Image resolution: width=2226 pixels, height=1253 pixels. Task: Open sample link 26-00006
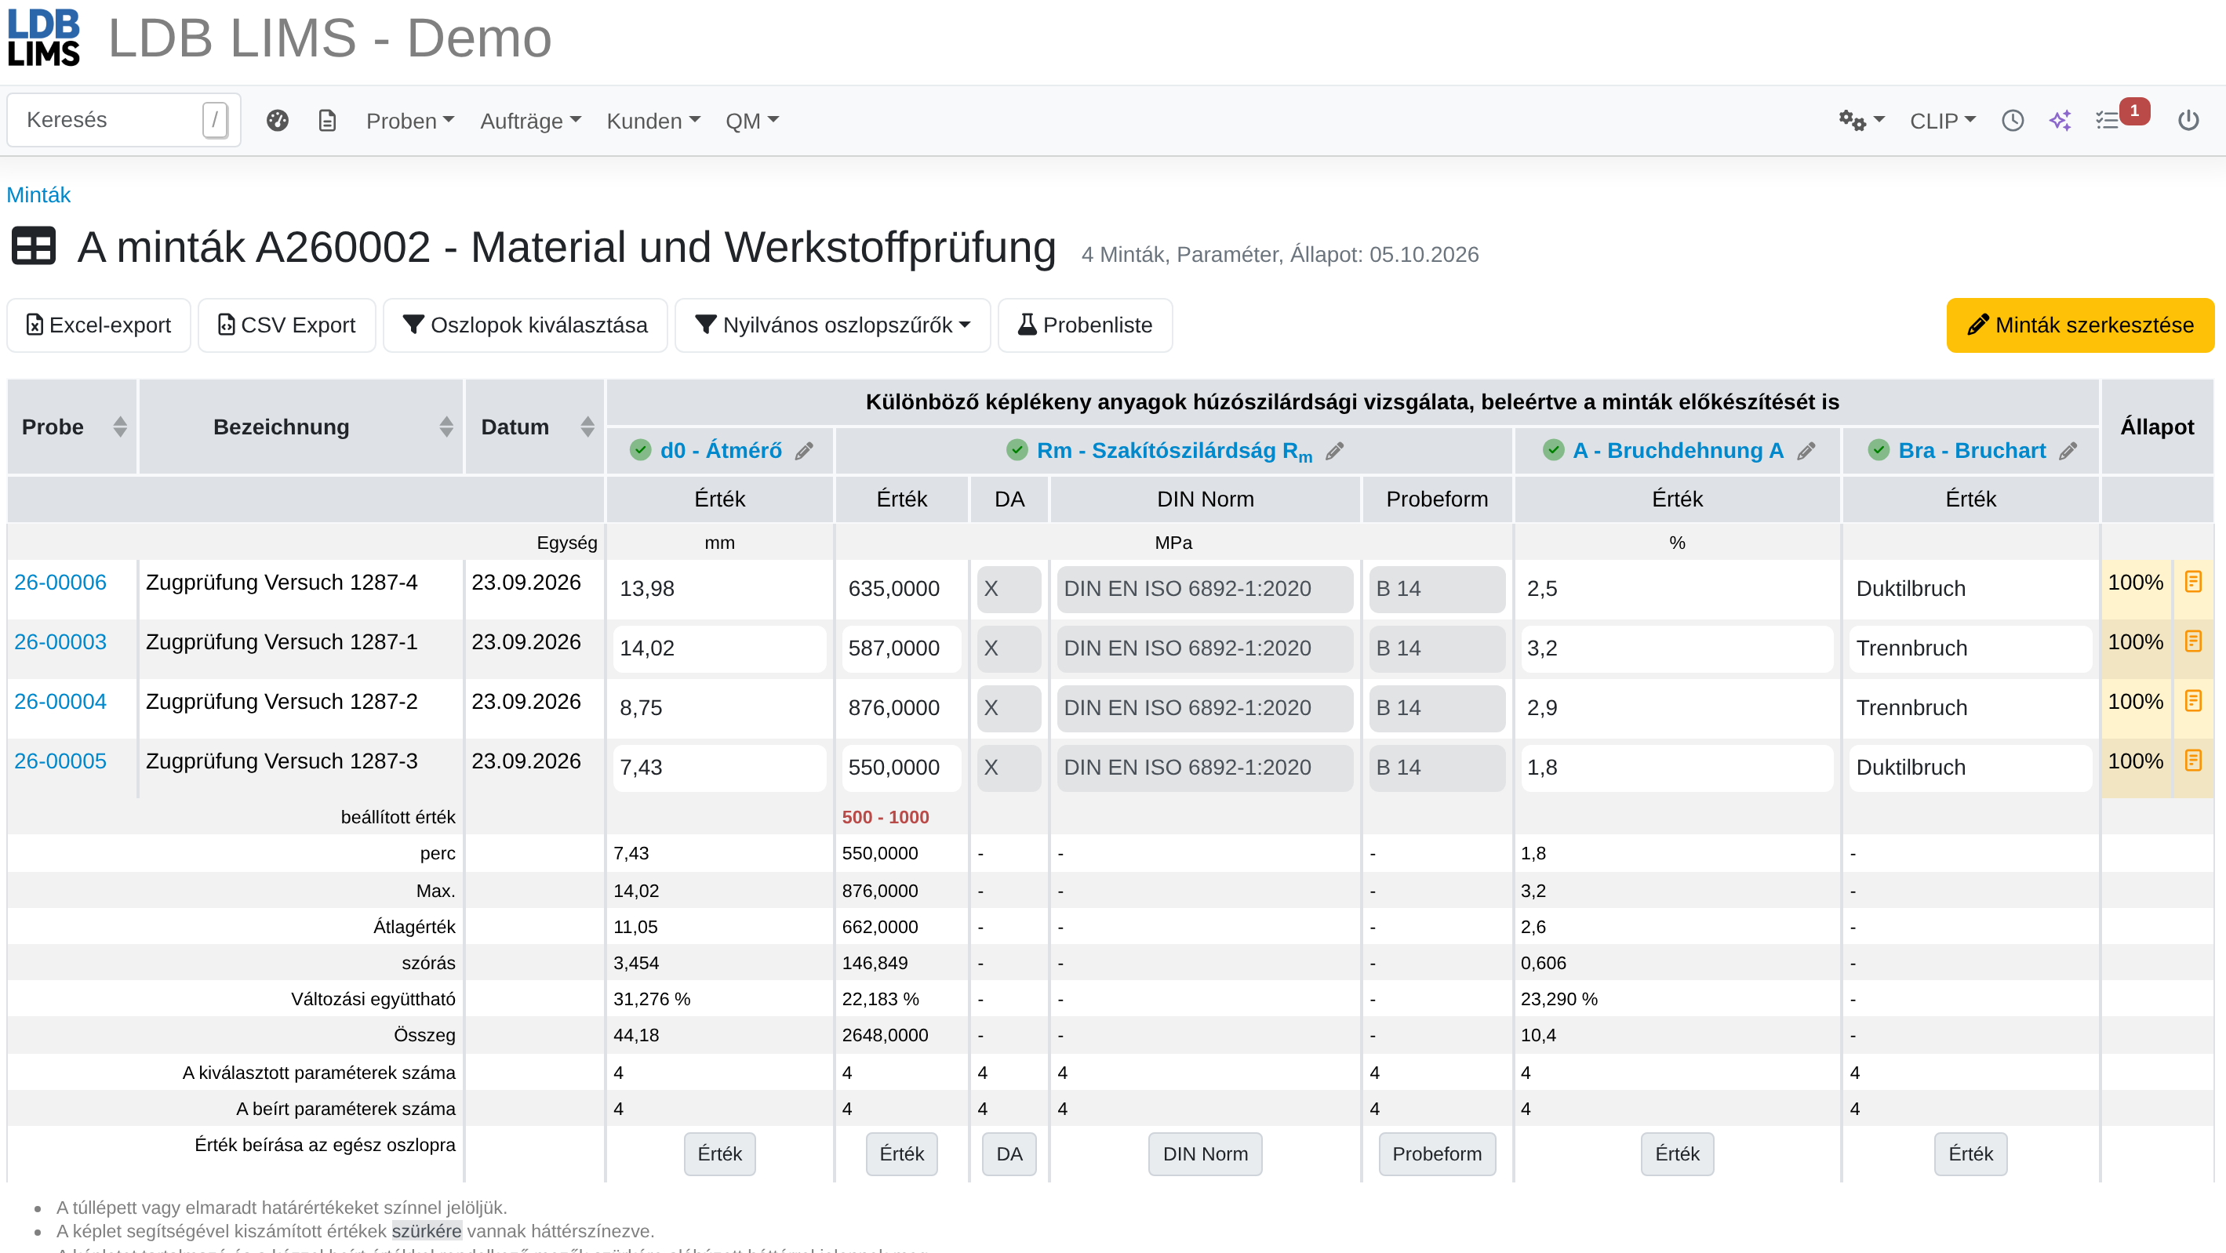pos(60,583)
